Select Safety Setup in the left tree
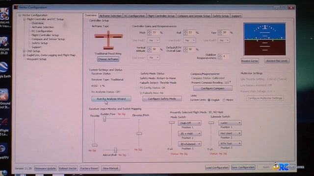Screen dimensions: 314x176 40,43
